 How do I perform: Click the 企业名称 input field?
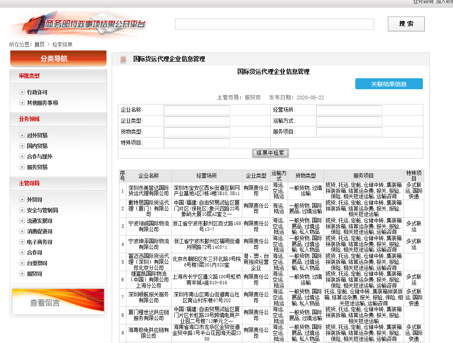(197, 110)
